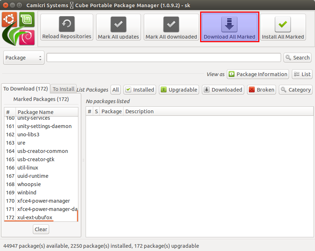Select unity-settings-daemon in marked list
The image size is (315, 251).
(x=41, y=126)
